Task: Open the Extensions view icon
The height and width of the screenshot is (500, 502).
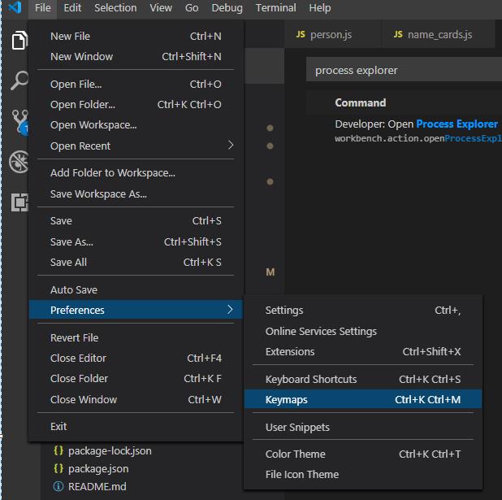Action: point(19,202)
